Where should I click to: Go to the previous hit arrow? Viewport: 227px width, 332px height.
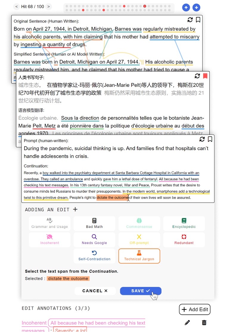click(16, 7)
